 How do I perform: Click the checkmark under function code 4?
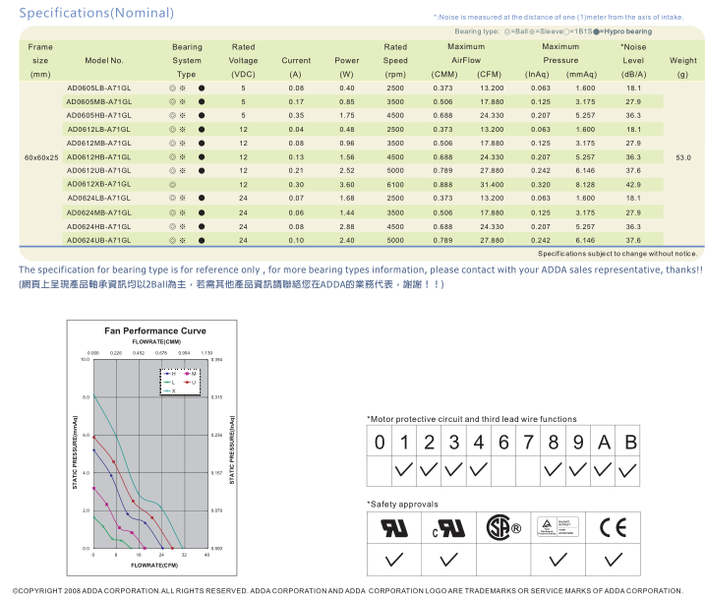[x=479, y=470]
